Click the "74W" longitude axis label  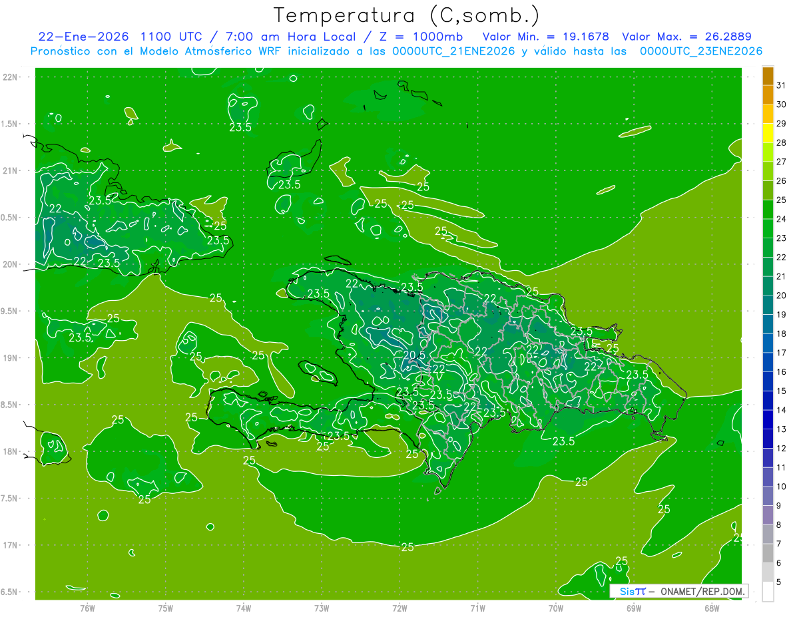click(x=244, y=608)
